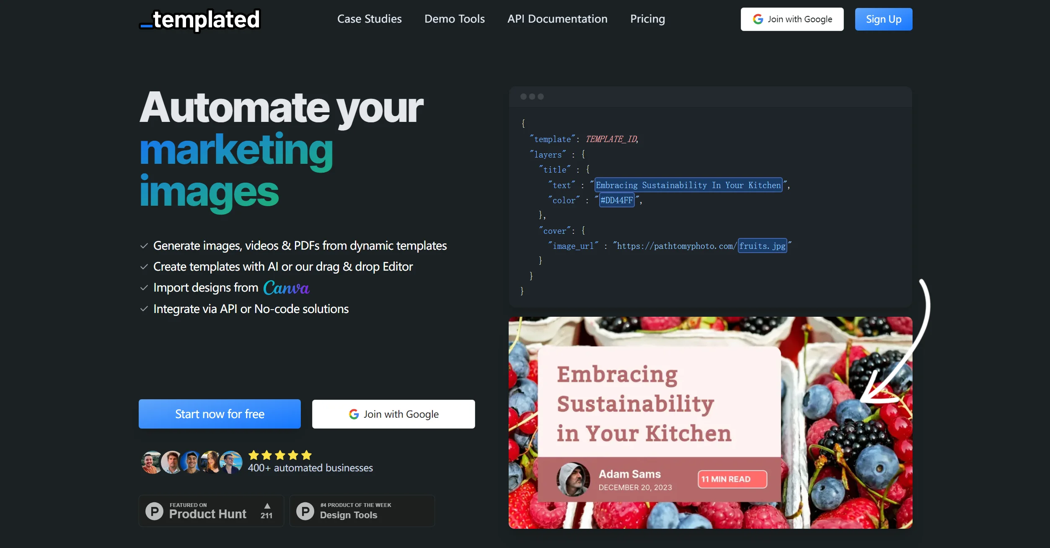Select the #DD44FF color value
Image resolution: width=1050 pixels, height=548 pixels.
tap(616, 200)
